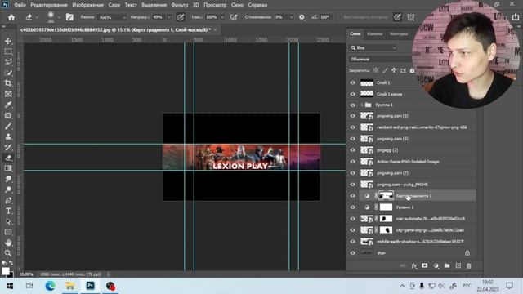This screenshot has width=523, height=294.
Task: Open the Файл menu
Action: [20, 5]
